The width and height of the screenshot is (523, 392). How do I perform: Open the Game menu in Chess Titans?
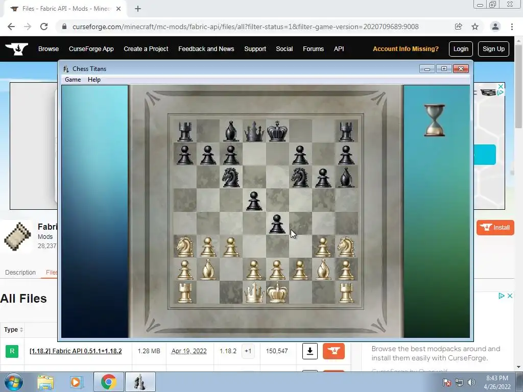(73, 79)
